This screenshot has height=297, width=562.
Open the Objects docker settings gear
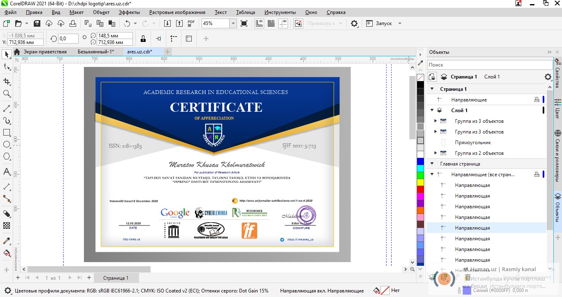[548, 77]
